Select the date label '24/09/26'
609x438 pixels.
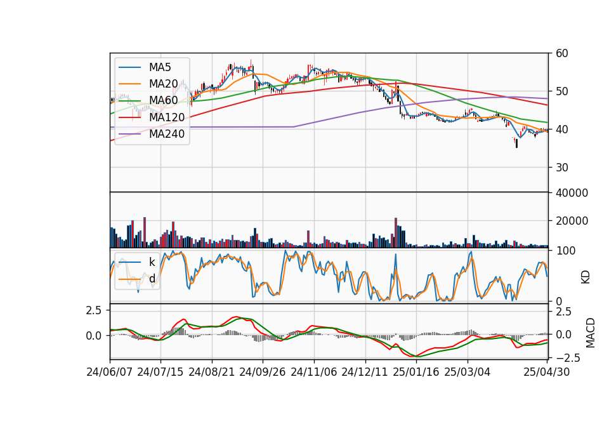click(x=263, y=372)
